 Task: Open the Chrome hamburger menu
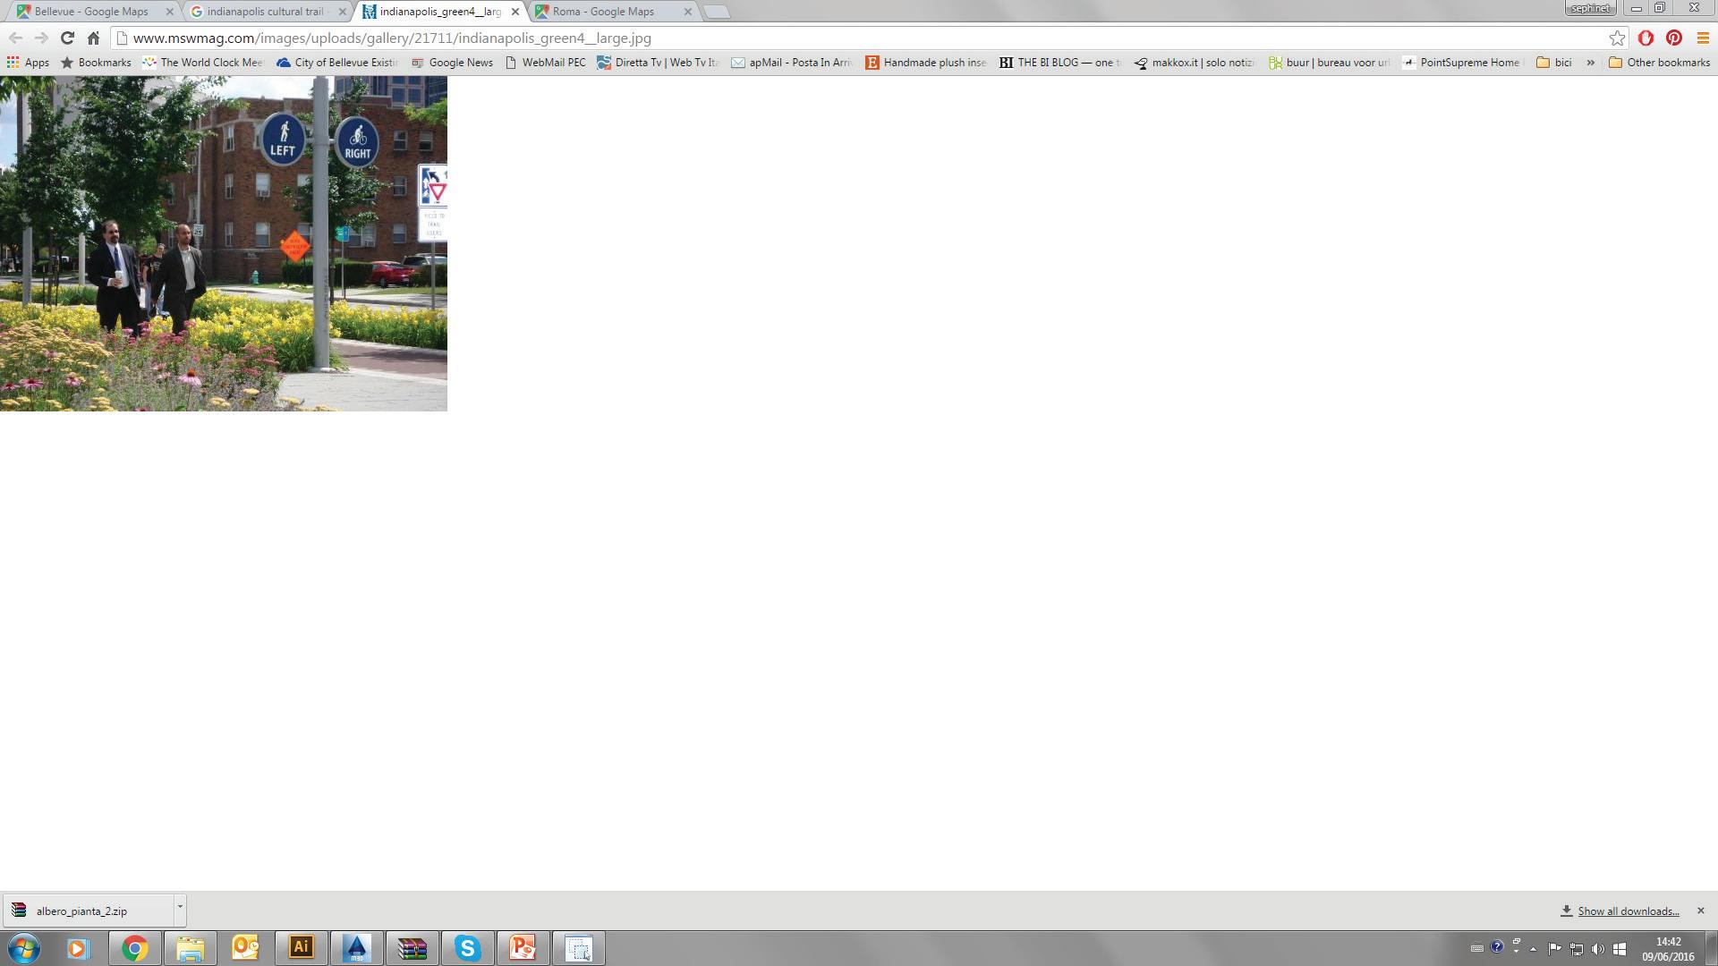(x=1703, y=38)
